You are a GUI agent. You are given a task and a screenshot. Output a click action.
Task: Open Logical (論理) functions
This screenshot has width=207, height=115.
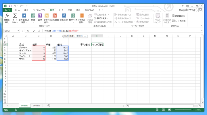click(x=40, y=18)
